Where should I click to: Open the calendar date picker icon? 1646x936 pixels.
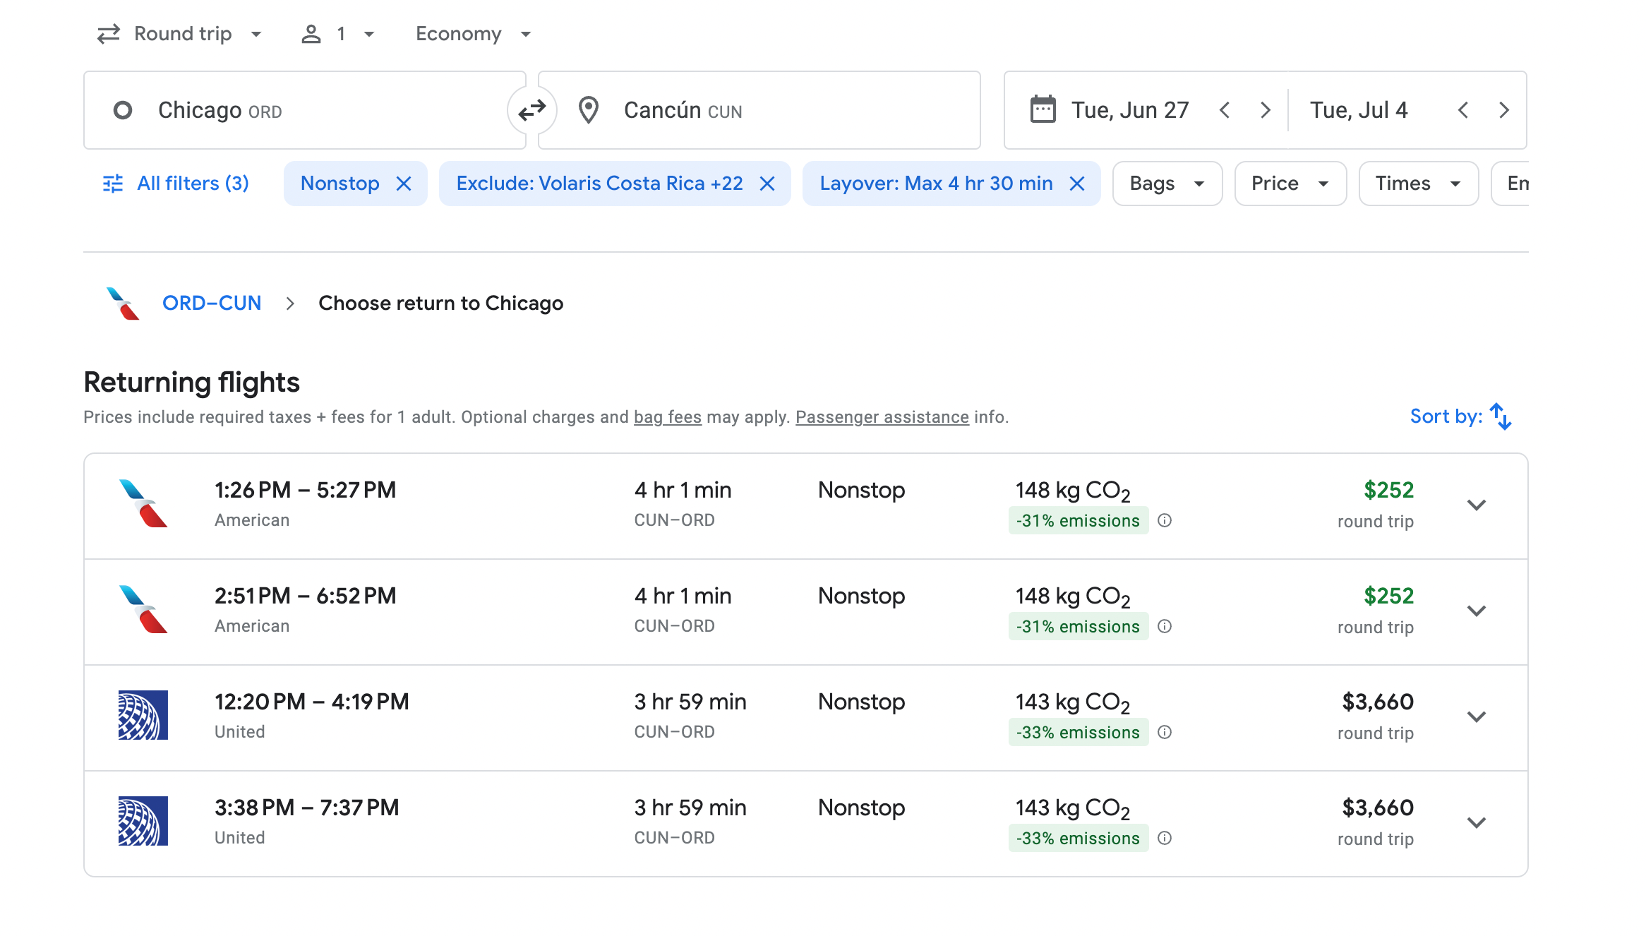[x=1043, y=110]
